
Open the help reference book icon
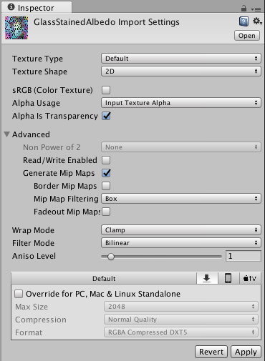pos(244,21)
